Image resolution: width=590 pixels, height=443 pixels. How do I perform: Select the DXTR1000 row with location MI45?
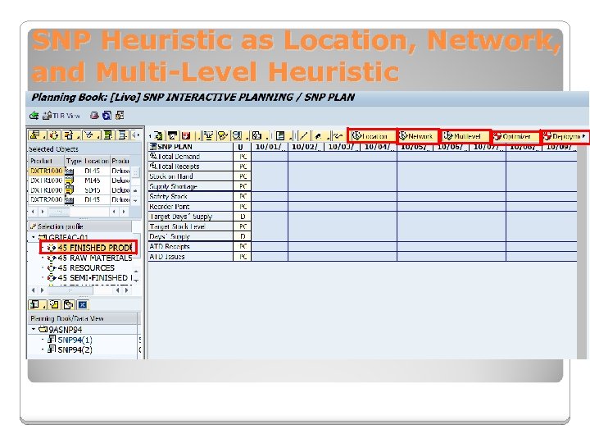click(x=79, y=180)
